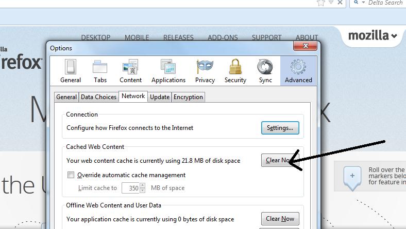Select the Advanced gear icon
This screenshot has width=406, height=229.
click(298, 71)
